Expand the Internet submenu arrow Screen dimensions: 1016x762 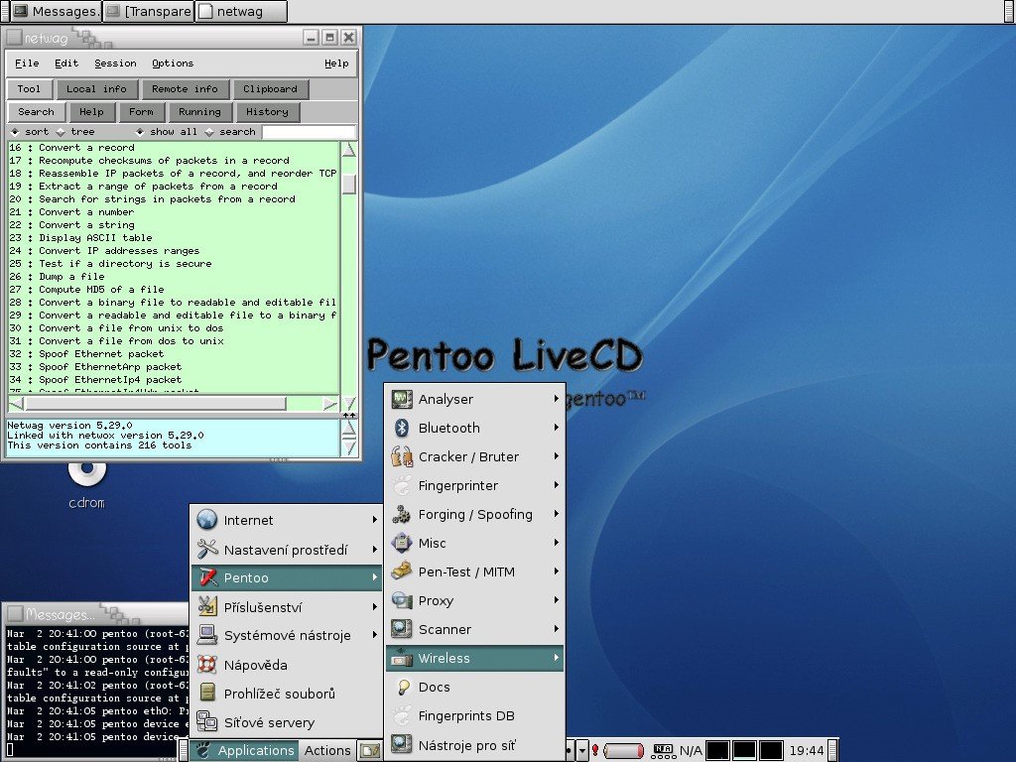[374, 520]
